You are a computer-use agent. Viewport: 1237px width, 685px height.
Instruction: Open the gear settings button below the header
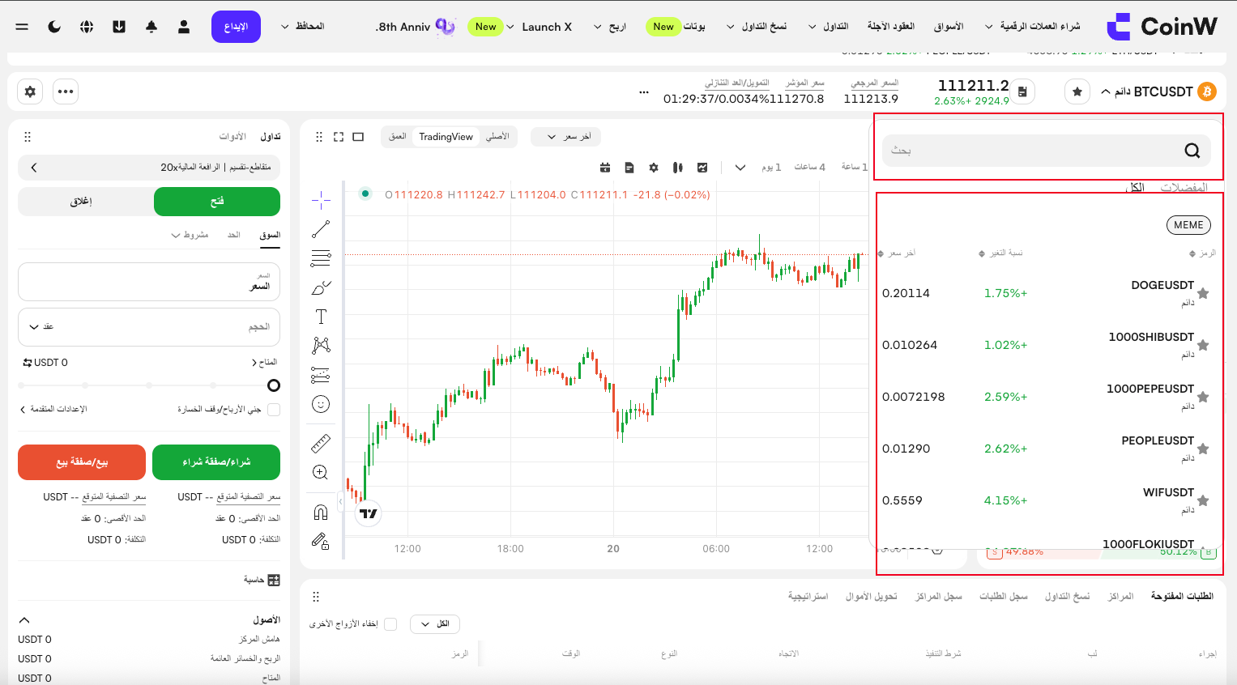[x=30, y=91]
